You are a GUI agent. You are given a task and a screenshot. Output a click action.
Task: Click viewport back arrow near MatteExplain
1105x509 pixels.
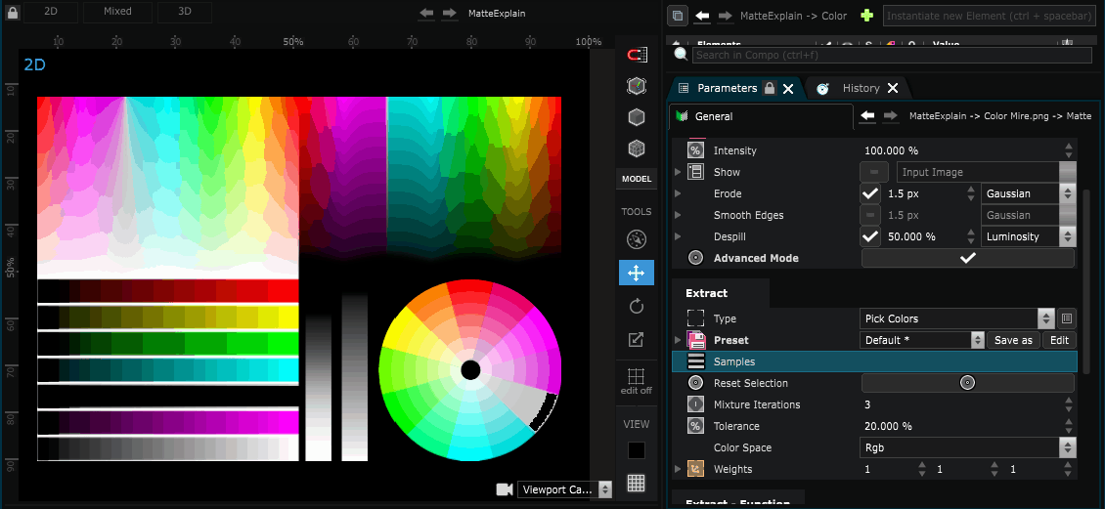(x=426, y=14)
